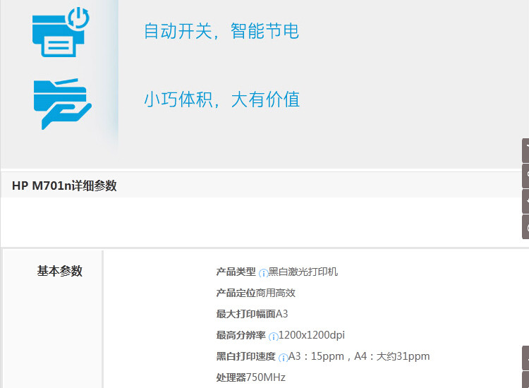This screenshot has height=388, width=529.
Task: Click the third floating sidebar button
Action: point(525,201)
